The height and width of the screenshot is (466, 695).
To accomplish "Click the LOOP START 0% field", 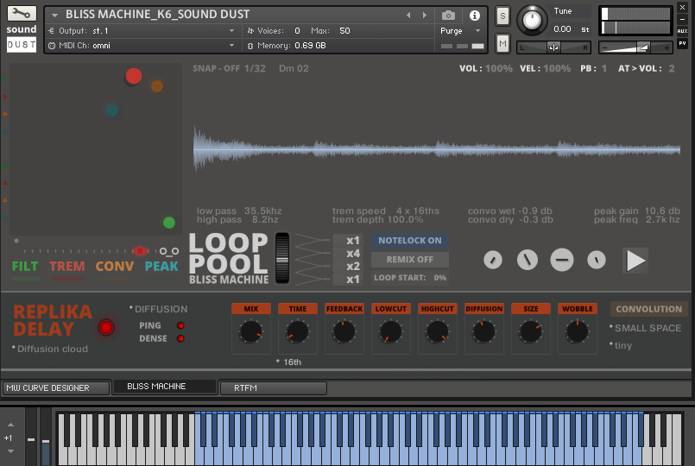I will click(x=409, y=278).
